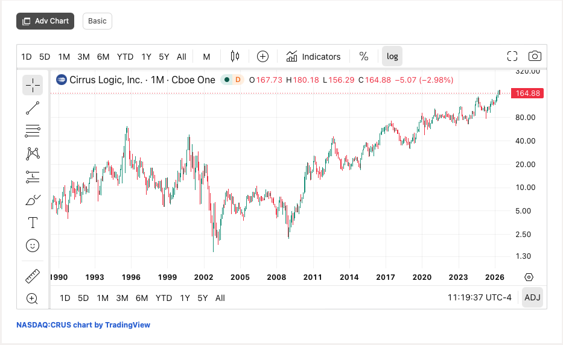Enter fullscreen mode icon
Screen dimensions: 563x345
pos(512,56)
